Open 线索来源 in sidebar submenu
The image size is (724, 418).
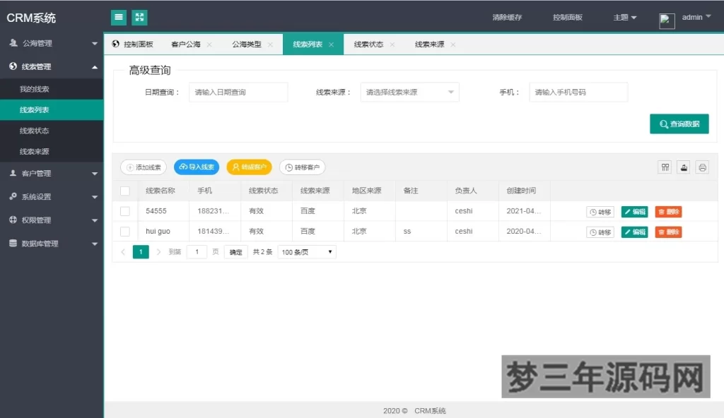[52, 151]
